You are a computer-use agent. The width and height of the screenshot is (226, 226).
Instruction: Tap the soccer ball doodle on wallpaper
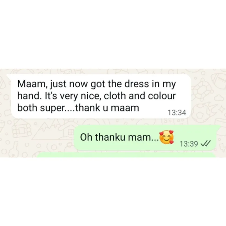[x=200, y=113]
